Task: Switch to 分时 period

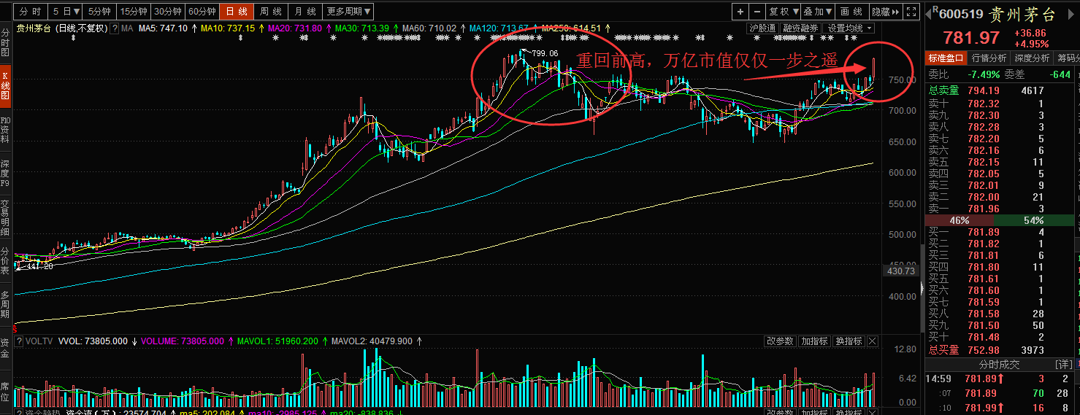Action: pyautogui.click(x=30, y=12)
